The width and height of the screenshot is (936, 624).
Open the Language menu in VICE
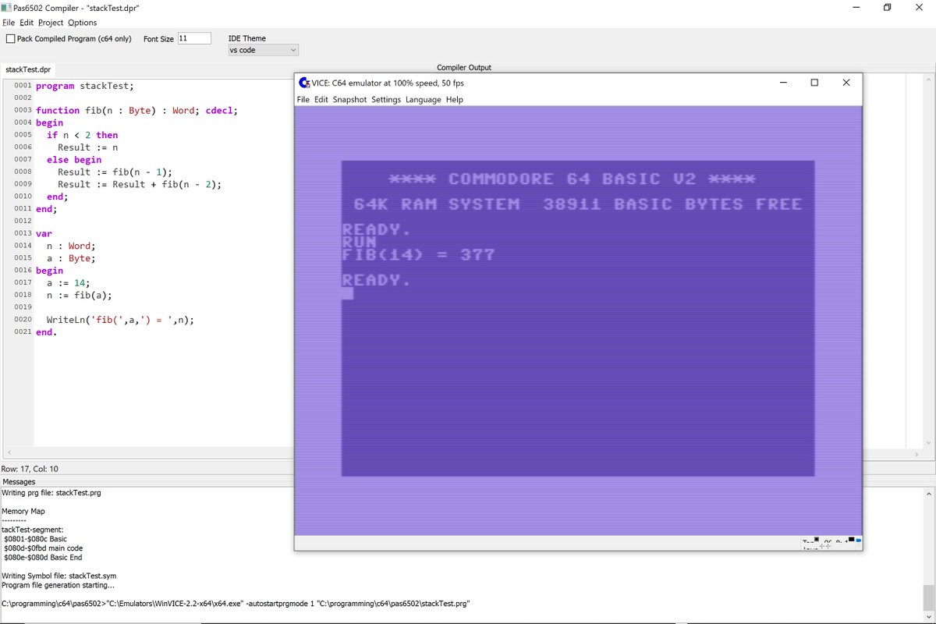[423, 100]
